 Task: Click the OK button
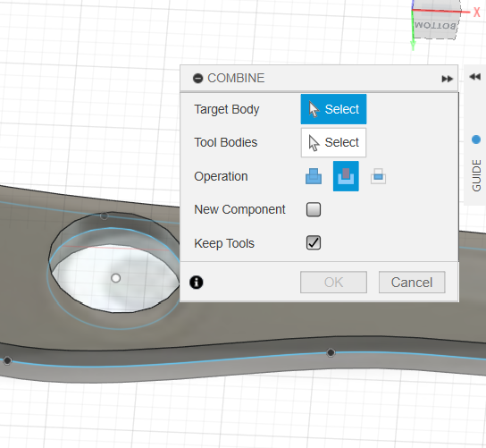pos(333,283)
